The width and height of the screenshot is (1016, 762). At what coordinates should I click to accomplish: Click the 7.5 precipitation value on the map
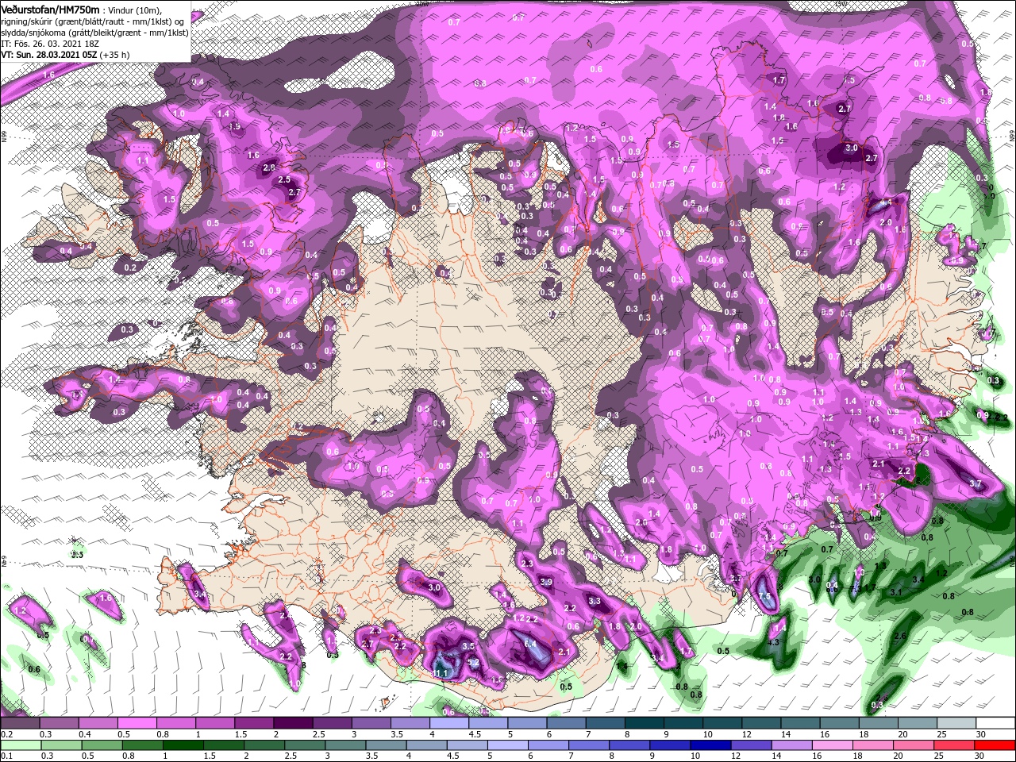pyautogui.click(x=765, y=597)
